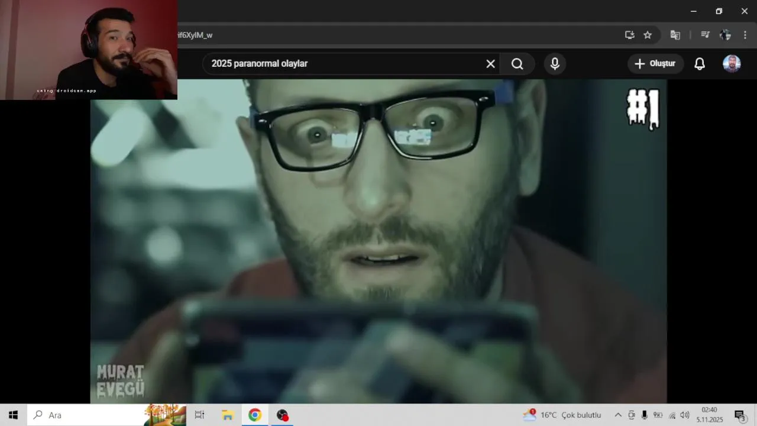This screenshot has width=757, height=426.
Task: Switch to Chrome on the taskbar
Action: click(255, 415)
